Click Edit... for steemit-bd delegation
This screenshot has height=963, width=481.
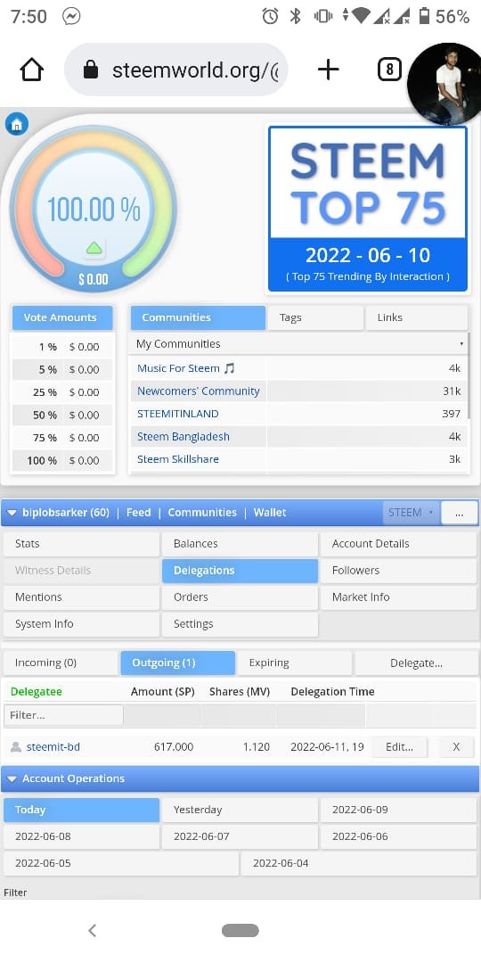[399, 747]
